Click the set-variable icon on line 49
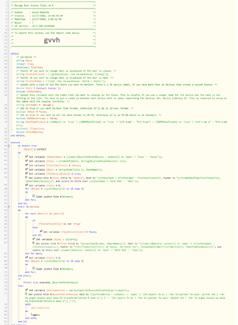The height and width of the screenshot is (325, 238). pos(27,185)
